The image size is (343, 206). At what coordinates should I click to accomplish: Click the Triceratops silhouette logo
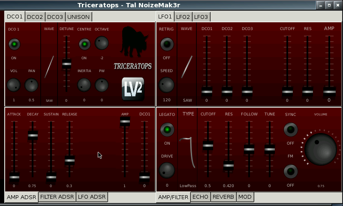(x=134, y=42)
